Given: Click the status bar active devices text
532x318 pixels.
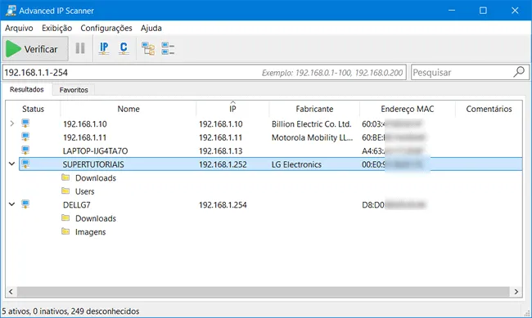Looking at the screenshot, I should click(70, 311).
